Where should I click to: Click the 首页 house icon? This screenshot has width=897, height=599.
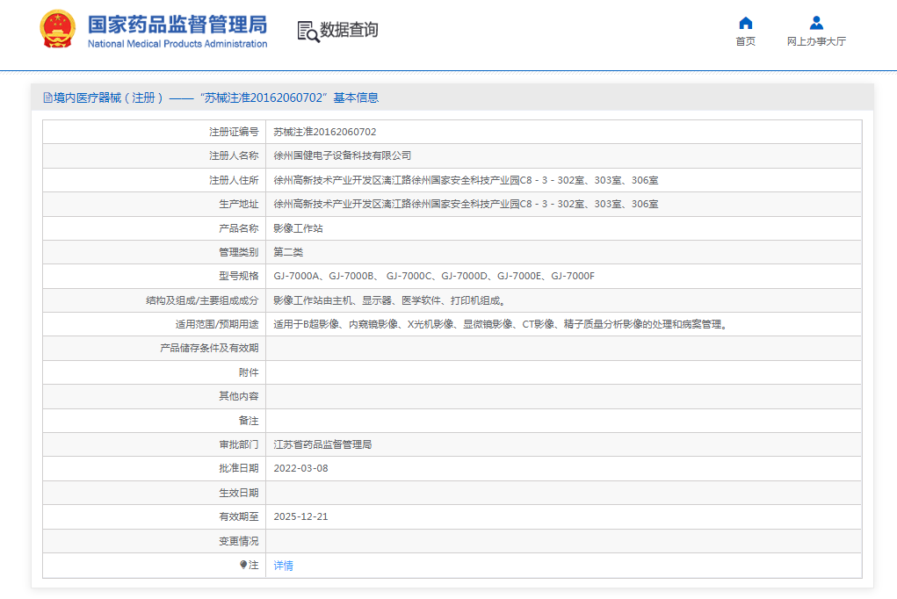[x=745, y=23]
